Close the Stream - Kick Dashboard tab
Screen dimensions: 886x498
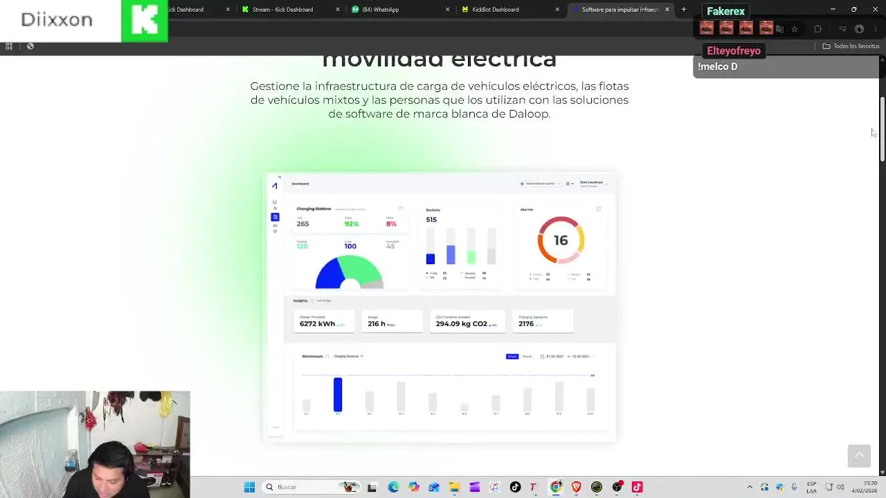[x=338, y=10]
